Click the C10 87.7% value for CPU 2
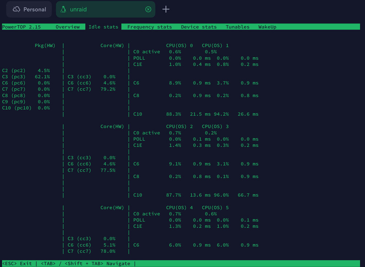The height and width of the screenshot is (267, 365). point(173,195)
